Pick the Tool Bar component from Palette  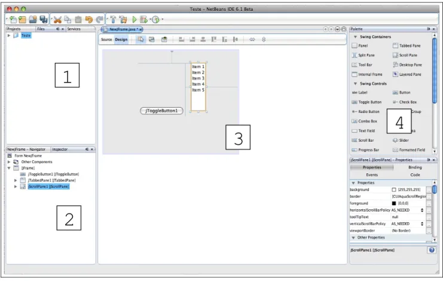click(x=362, y=65)
